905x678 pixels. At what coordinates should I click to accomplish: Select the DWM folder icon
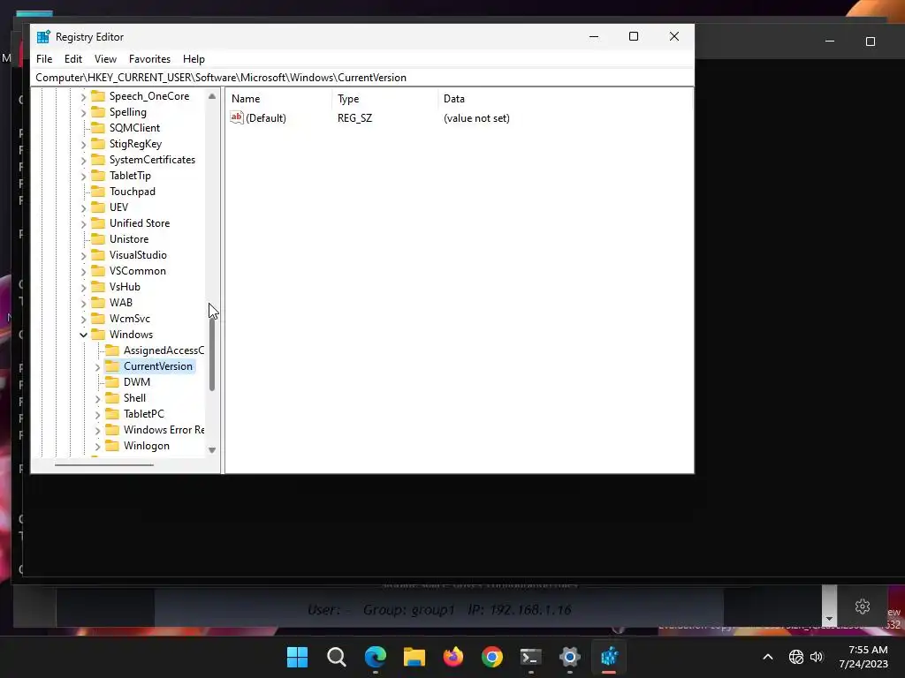pos(112,381)
